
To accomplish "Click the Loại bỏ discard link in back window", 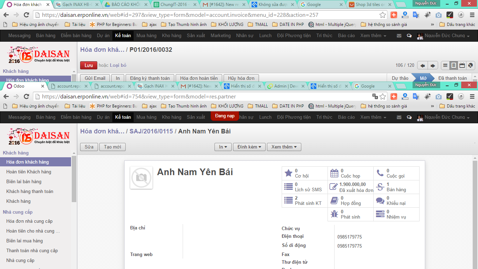I will tap(118, 65).
